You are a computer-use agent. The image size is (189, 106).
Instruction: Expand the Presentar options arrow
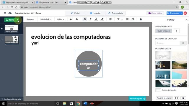[181, 13]
